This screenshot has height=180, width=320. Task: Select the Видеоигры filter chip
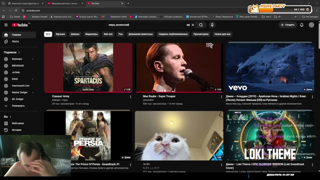point(91,34)
